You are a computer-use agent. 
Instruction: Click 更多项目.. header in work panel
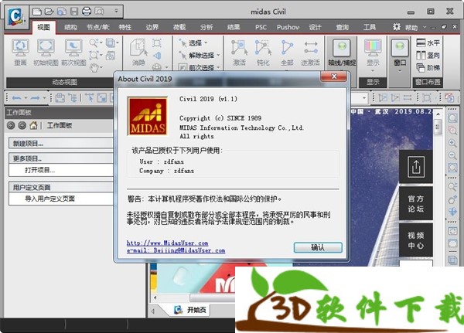click(x=60, y=158)
